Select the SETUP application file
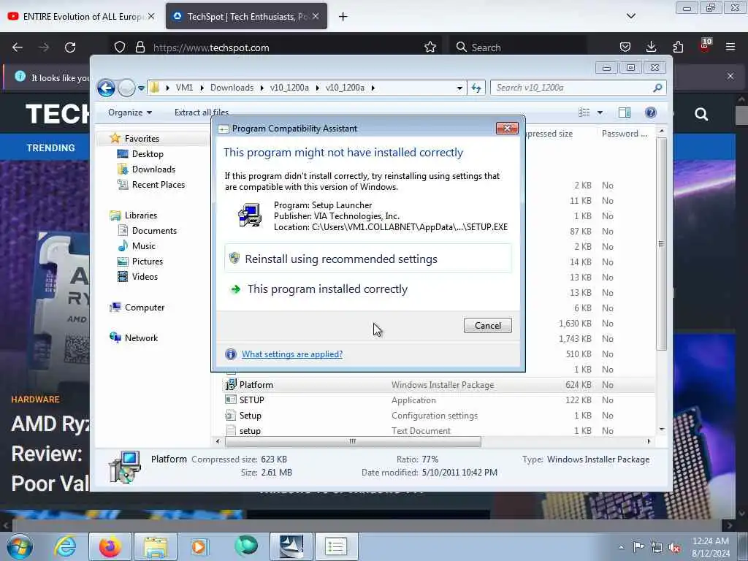Screen dimensions: 748x561 point(251,400)
